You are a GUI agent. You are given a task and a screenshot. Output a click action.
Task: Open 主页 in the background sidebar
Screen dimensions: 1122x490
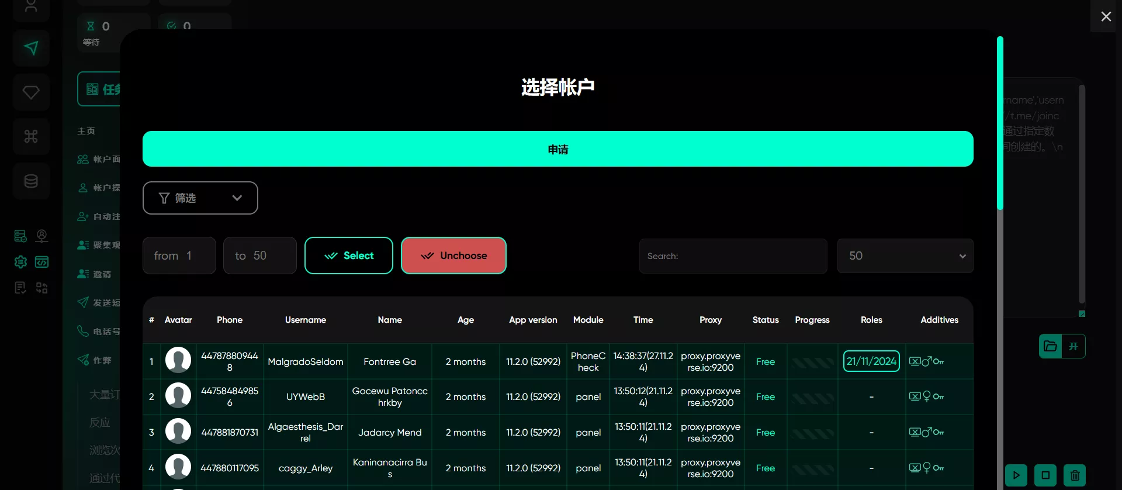(x=86, y=131)
